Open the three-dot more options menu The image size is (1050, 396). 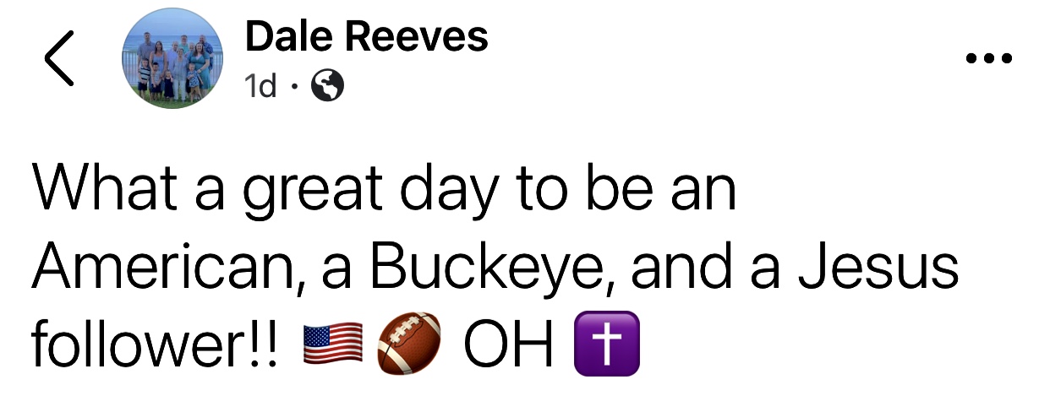988,59
